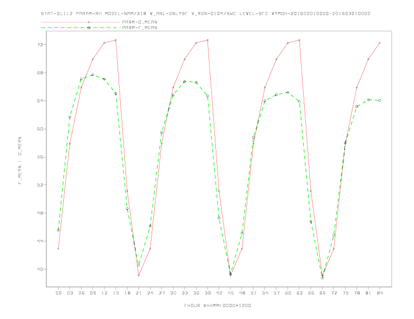414x319 pixels.
Task: Click x-axis forecast hour label 24
Action: tap(150, 293)
